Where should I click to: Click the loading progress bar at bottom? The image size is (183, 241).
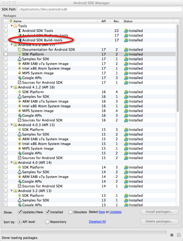[x=84, y=232]
